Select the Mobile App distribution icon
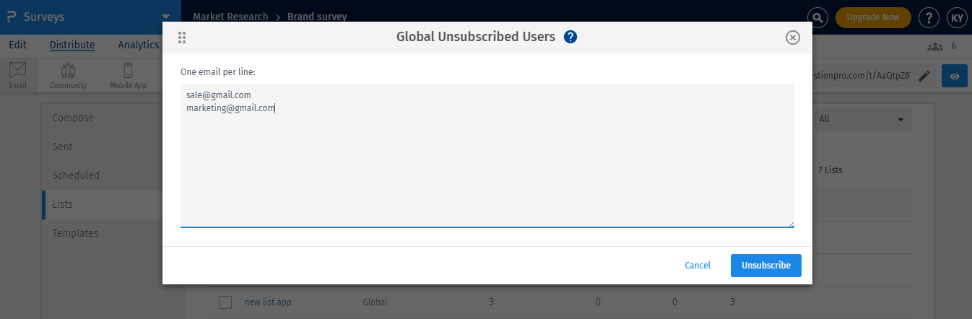The height and width of the screenshot is (319, 972). click(x=129, y=76)
